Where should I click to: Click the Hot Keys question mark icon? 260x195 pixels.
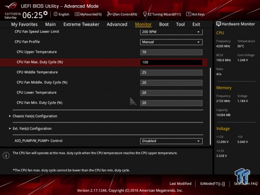coord(188,14)
